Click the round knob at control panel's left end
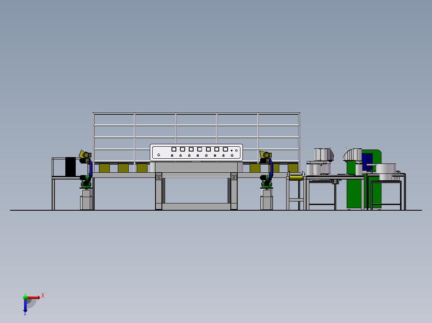This screenshot has width=432, height=323. [159, 155]
